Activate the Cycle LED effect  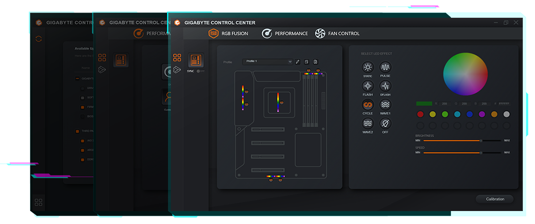pyautogui.click(x=368, y=104)
